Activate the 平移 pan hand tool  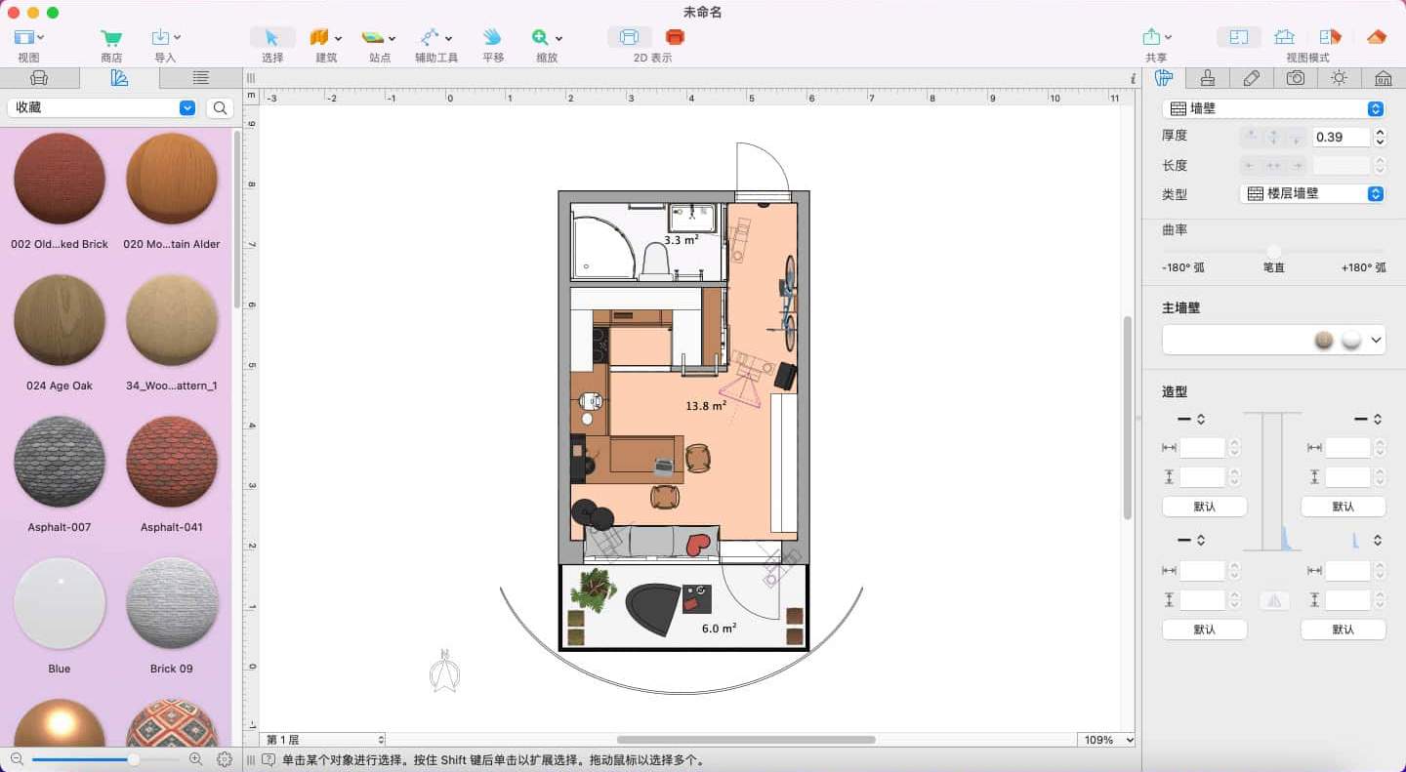point(492,38)
